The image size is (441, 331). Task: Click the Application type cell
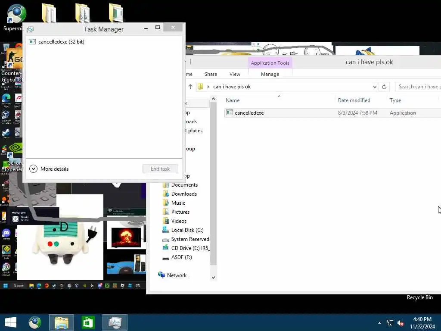(403, 113)
